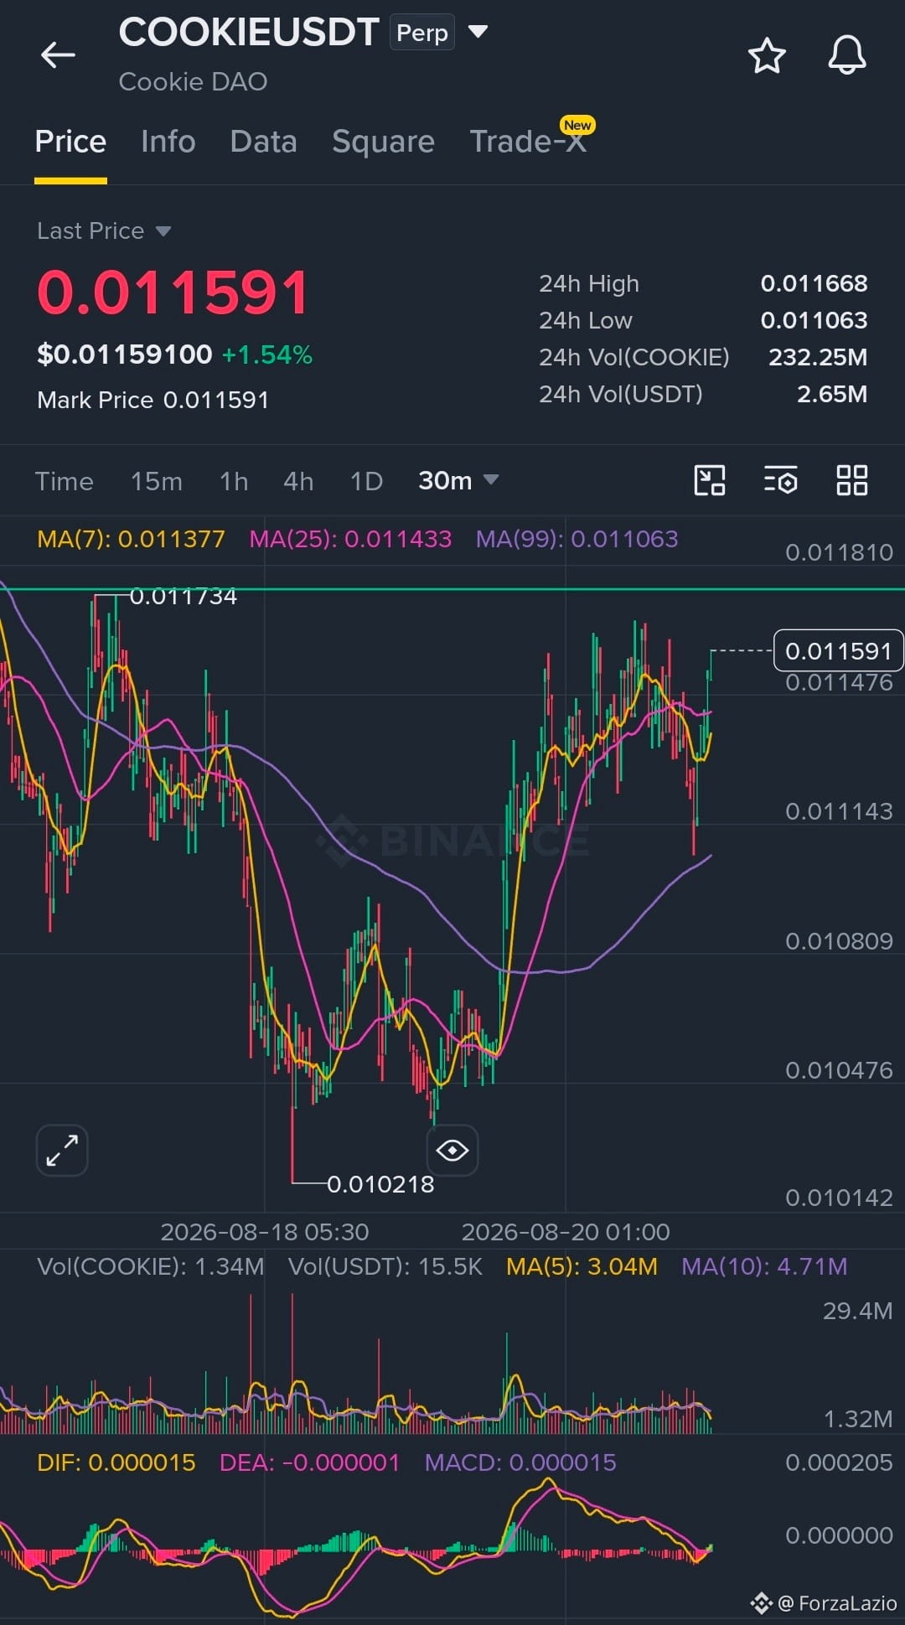Open the chart drawing tools icon

click(x=710, y=480)
